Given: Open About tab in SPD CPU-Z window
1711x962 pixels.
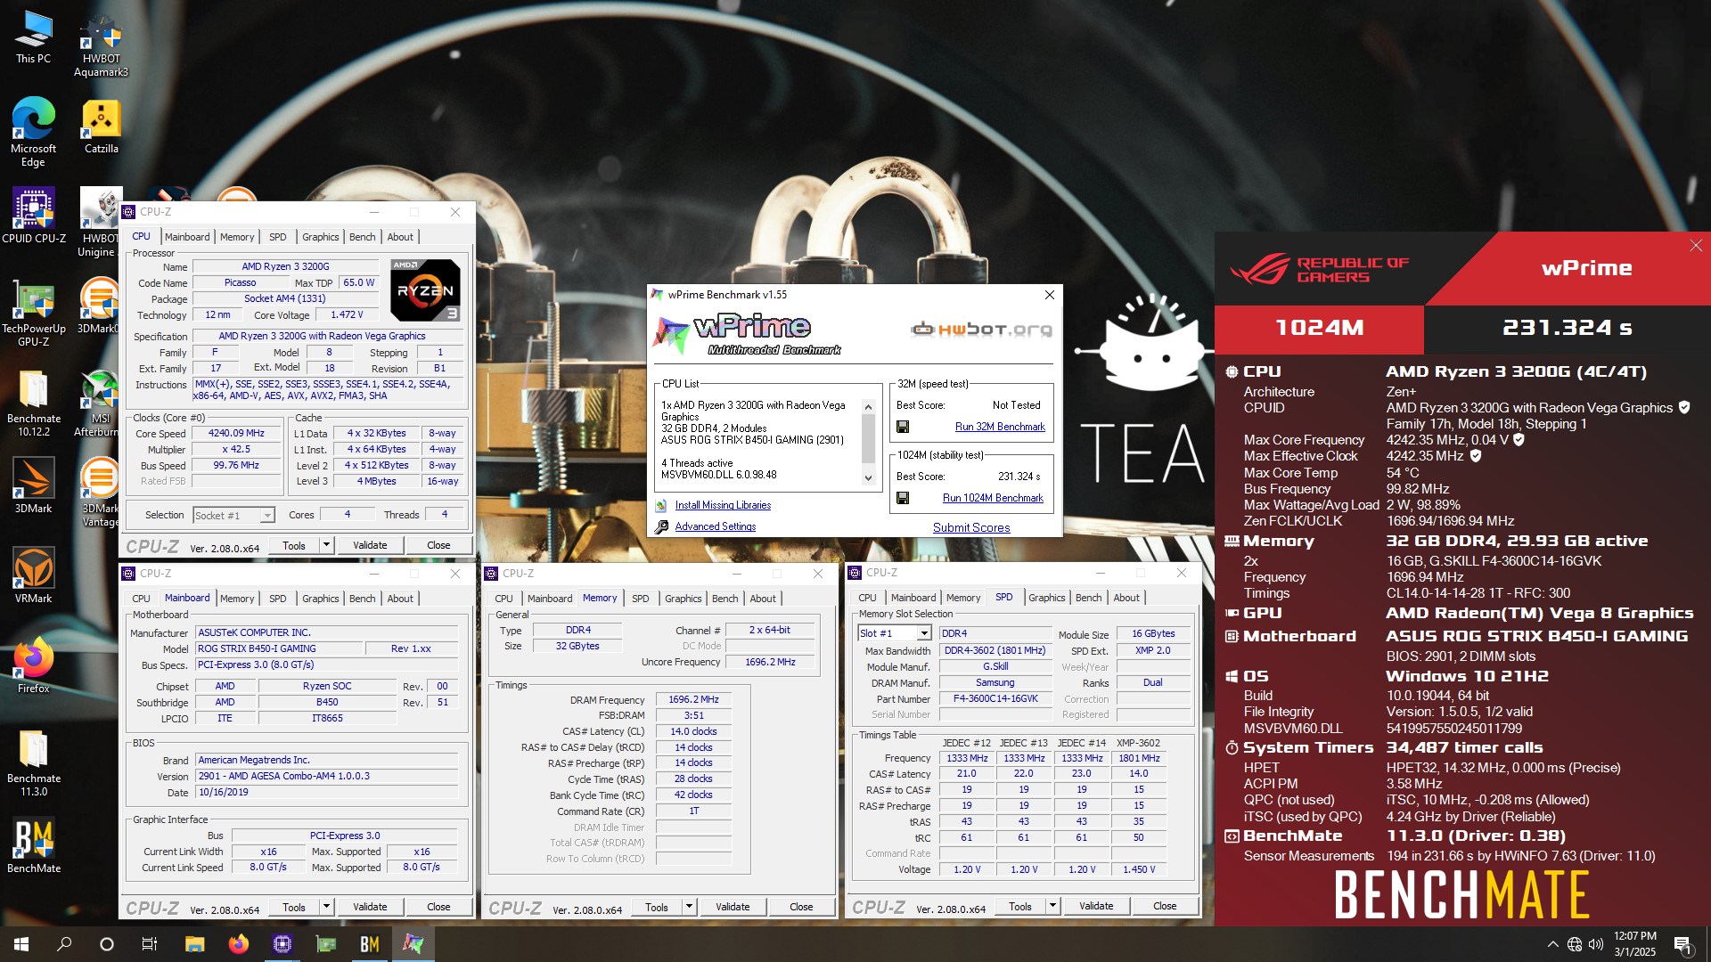Looking at the screenshot, I should pos(1126,598).
